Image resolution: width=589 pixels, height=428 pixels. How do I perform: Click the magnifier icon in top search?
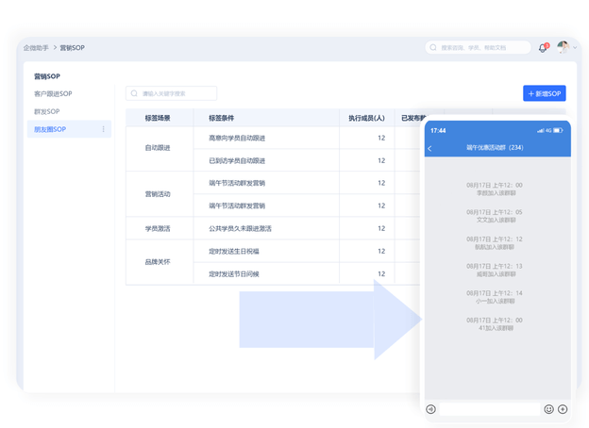click(434, 47)
